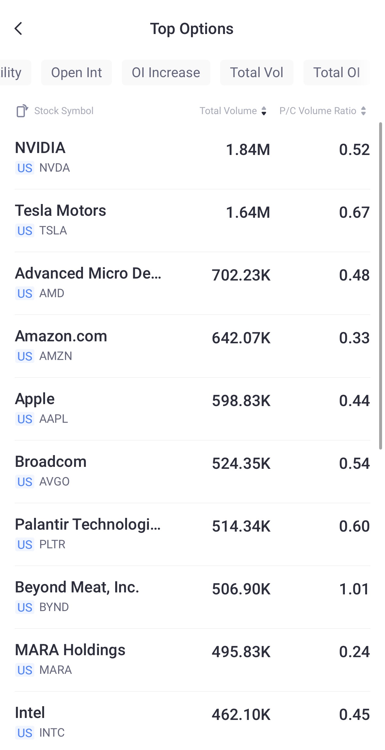This screenshot has height=750, width=385.
Task: Select the Total OI tab
Action: tap(336, 73)
